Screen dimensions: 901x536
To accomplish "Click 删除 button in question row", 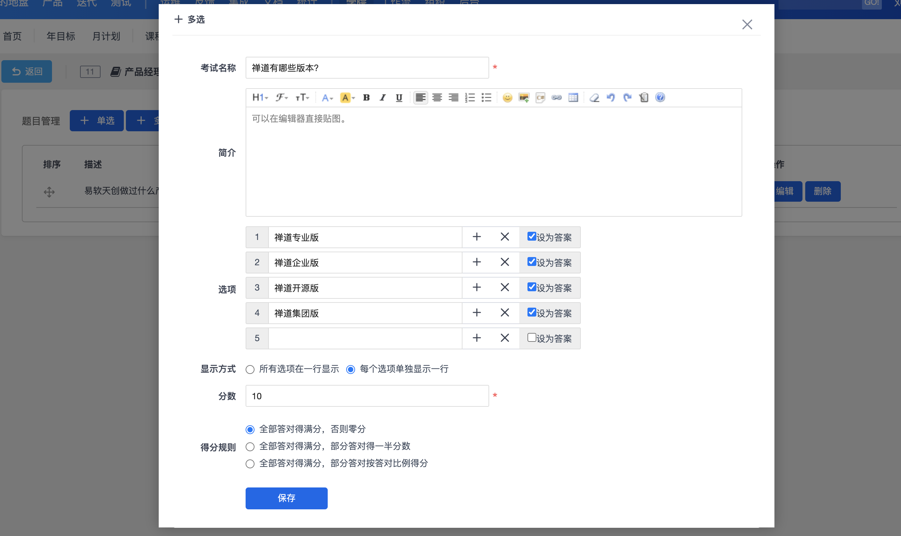I will pos(823,191).
